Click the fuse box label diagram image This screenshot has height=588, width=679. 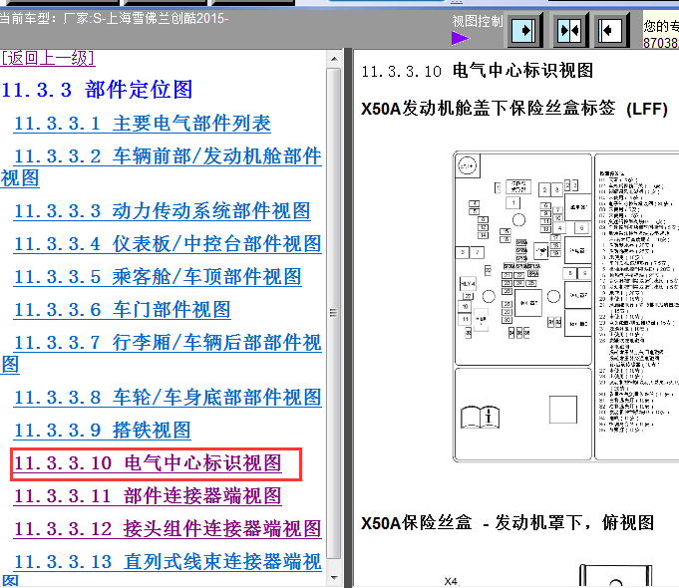click(565, 307)
